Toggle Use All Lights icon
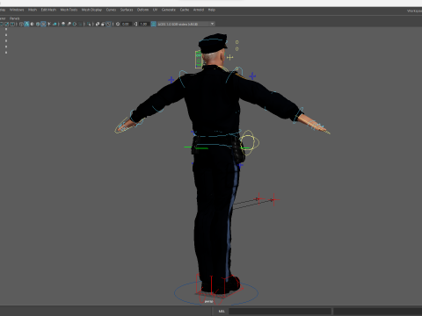The width and height of the screenshot is (422, 316). (x=49, y=24)
